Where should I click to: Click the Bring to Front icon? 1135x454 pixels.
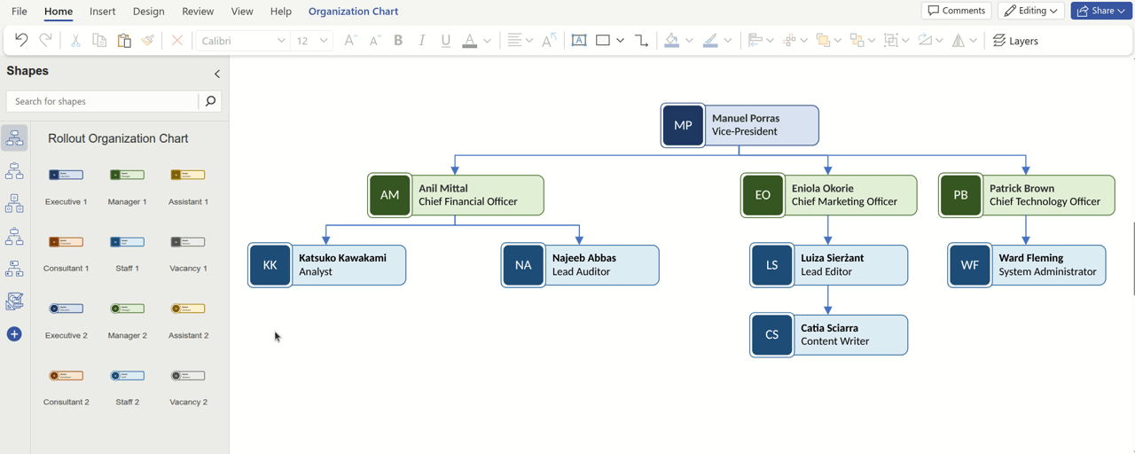[x=823, y=41]
